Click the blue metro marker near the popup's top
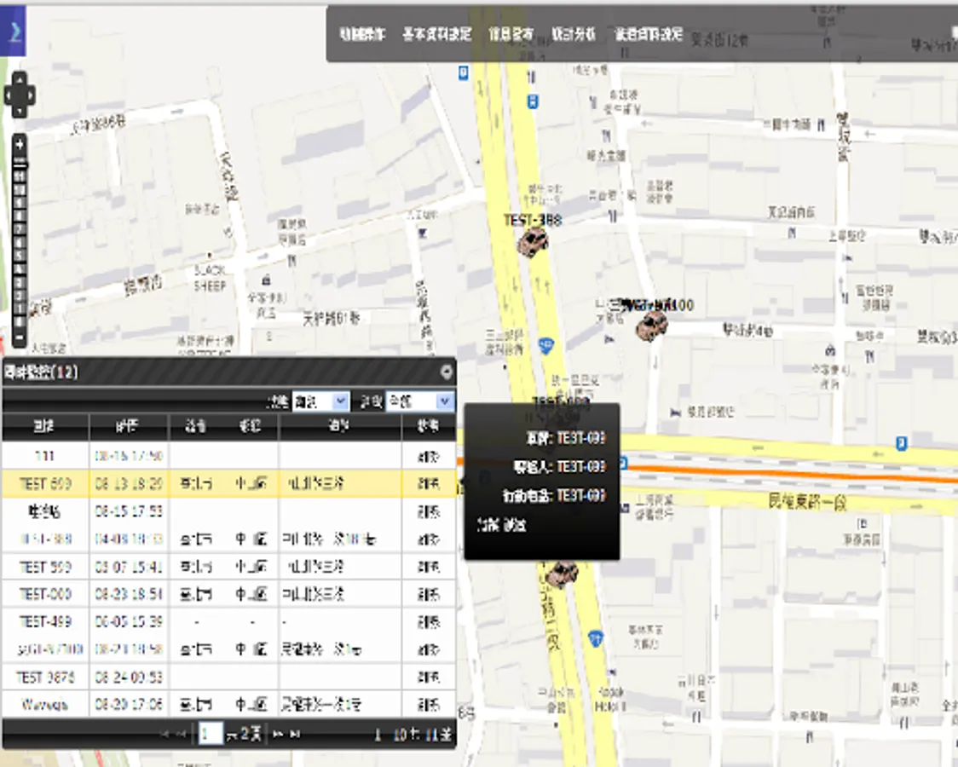The height and width of the screenshot is (767, 958). [546, 346]
